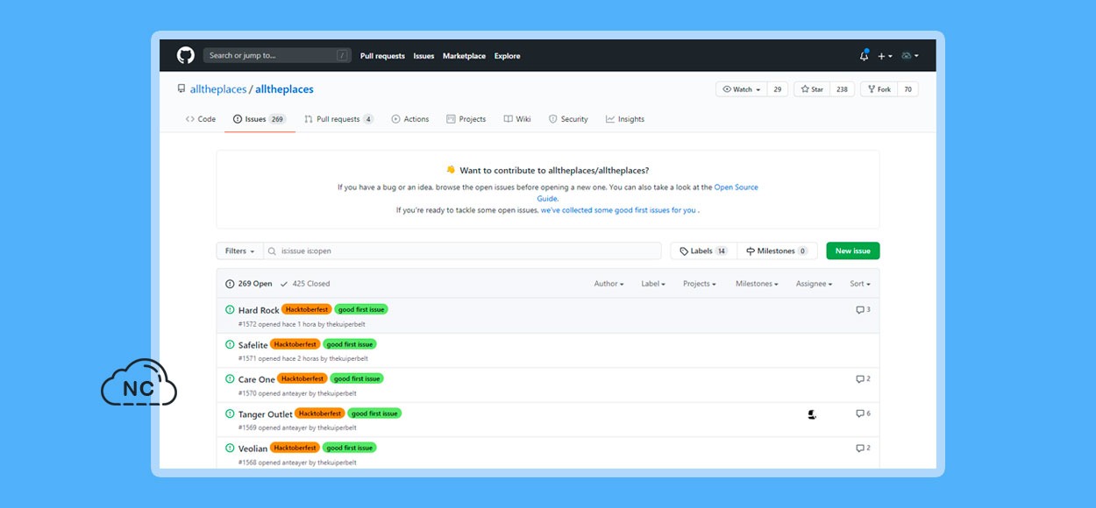The width and height of the screenshot is (1096, 508).
Task: Click the assignee avatar on Tanger Outlet
Action: pos(812,414)
